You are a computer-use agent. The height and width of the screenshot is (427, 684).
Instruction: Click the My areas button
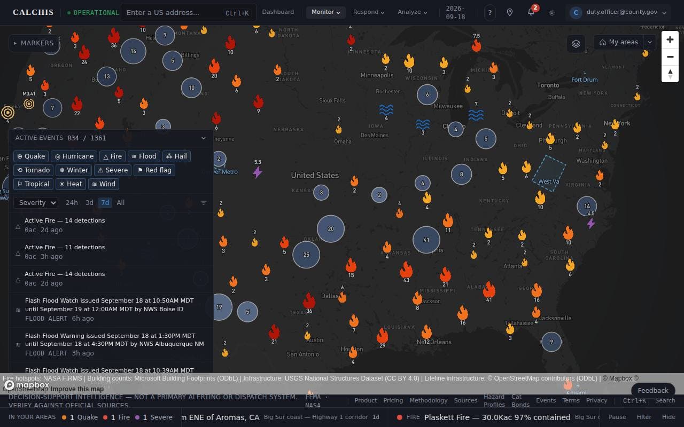(619, 42)
